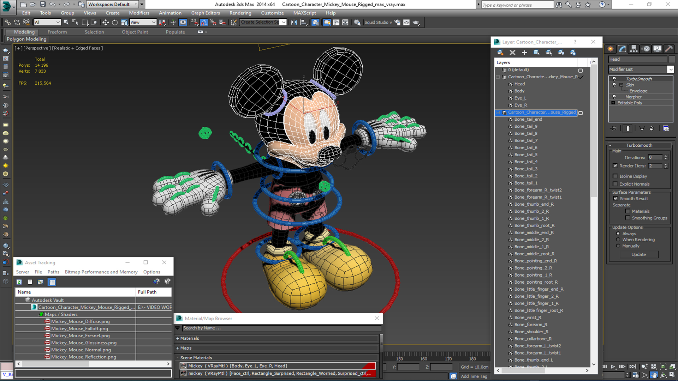
Task: Open the Rendering menu
Action: [x=240, y=13]
